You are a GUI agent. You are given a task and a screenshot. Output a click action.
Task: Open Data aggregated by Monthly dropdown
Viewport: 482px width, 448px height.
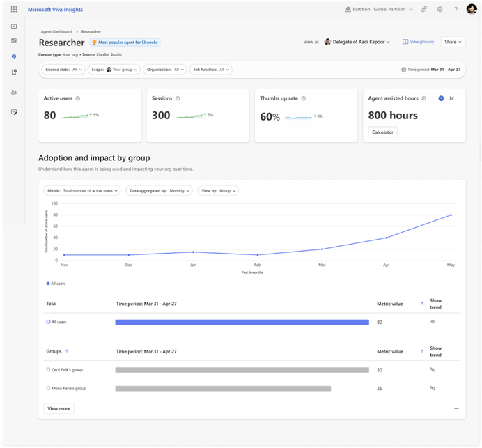[x=160, y=191]
